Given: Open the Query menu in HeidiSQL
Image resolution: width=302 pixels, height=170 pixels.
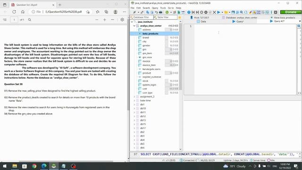Looking at the screenshot, I should pyautogui.click(x=155, y=8).
